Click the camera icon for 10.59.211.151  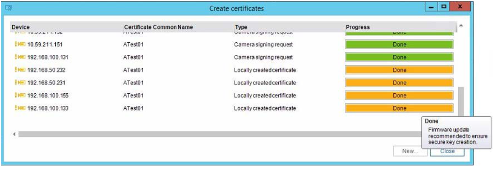[x=20, y=44]
